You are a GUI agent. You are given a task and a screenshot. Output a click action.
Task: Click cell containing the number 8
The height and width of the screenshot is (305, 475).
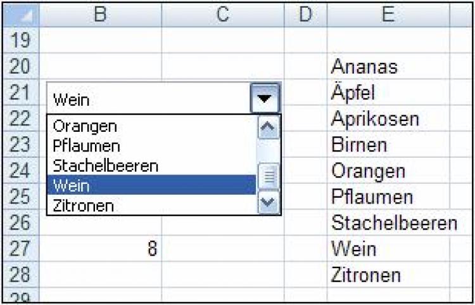pos(104,249)
